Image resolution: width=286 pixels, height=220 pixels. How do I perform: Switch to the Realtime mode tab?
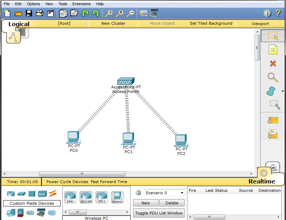pyautogui.click(x=262, y=181)
